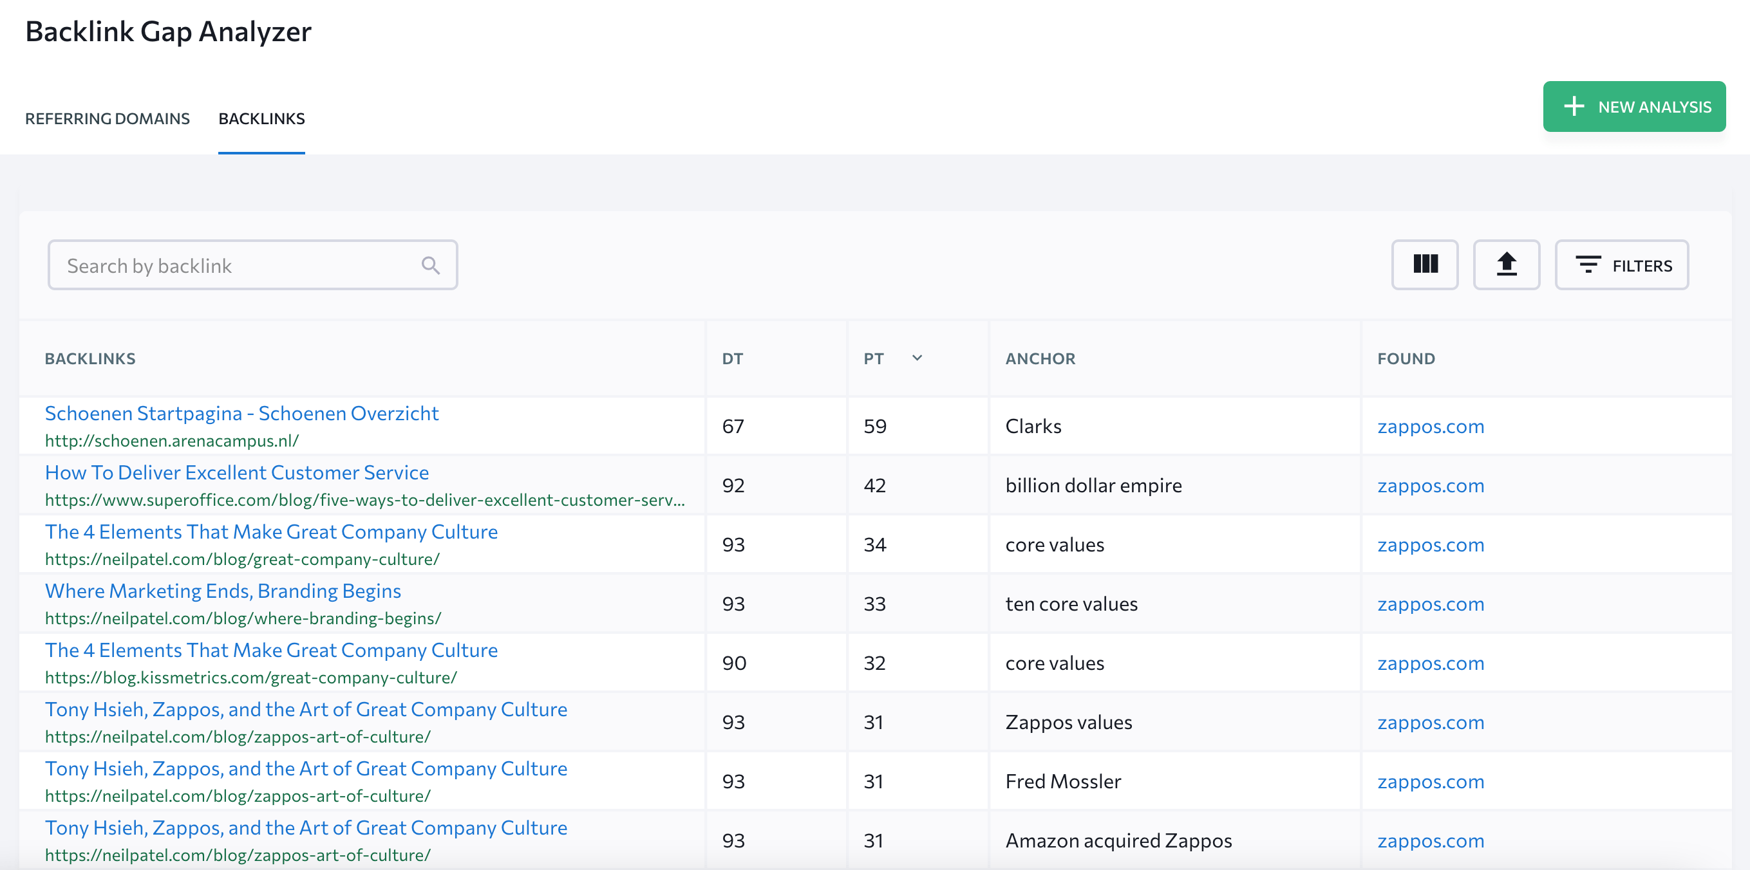The image size is (1750, 870).
Task: Click PT value 59
Action: pos(875,427)
